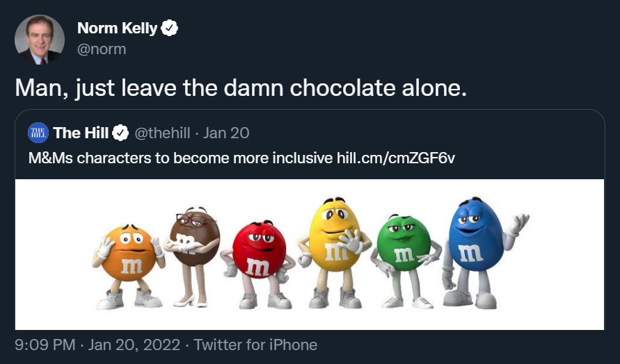Image resolution: width=620 pixels, height=364 pixels.
Task: Open The Hill's round logo avatar
Action: pos(38,133)
